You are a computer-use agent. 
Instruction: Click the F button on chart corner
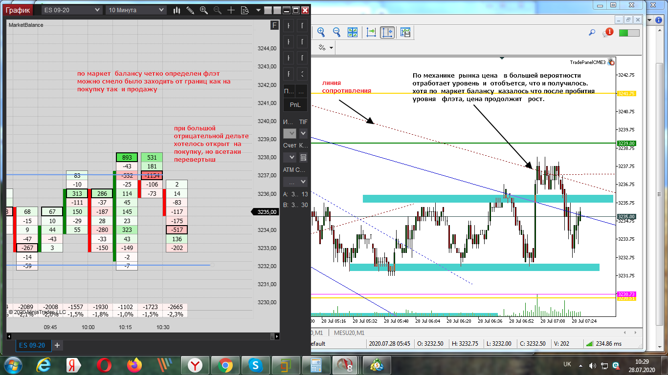(x=275, y=25)
